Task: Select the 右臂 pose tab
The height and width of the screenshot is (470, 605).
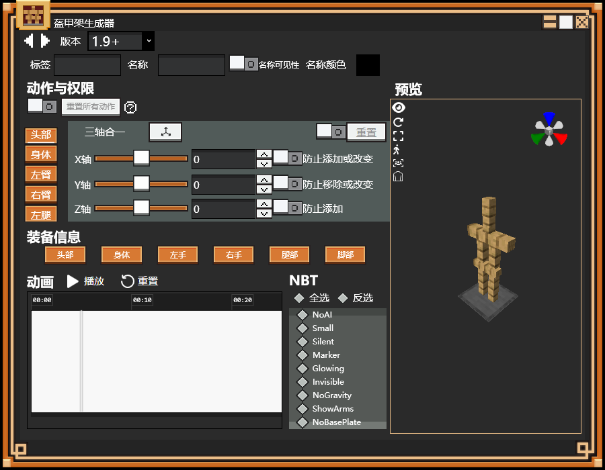Action: [x=41, y=195]
